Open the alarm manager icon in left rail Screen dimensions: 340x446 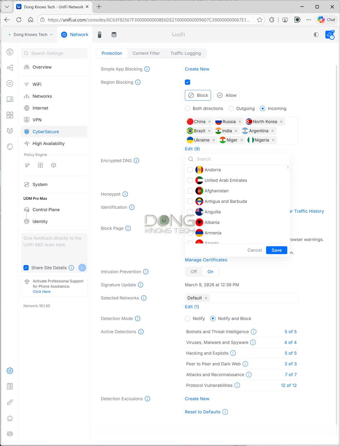click(x=10, y=418)
